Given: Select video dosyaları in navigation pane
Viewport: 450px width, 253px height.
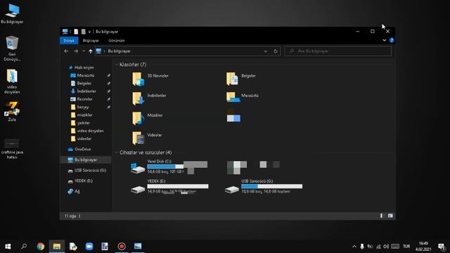Looking at the screenshot, I should (x=90, y=131).
